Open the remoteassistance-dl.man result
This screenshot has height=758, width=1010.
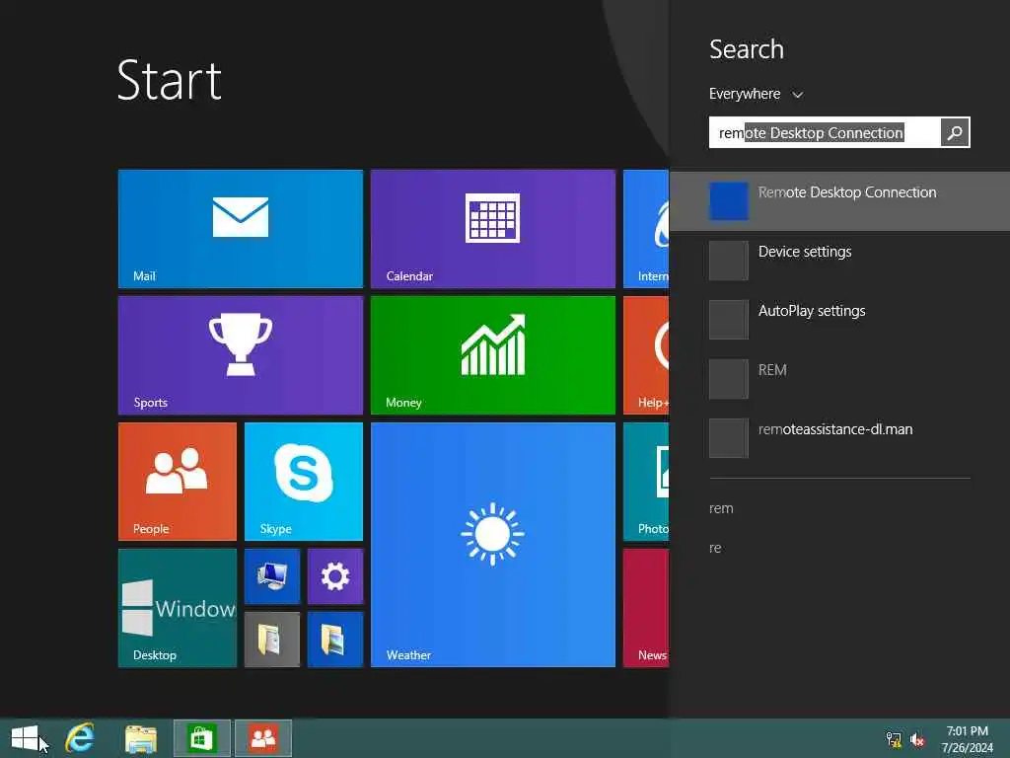840,438
